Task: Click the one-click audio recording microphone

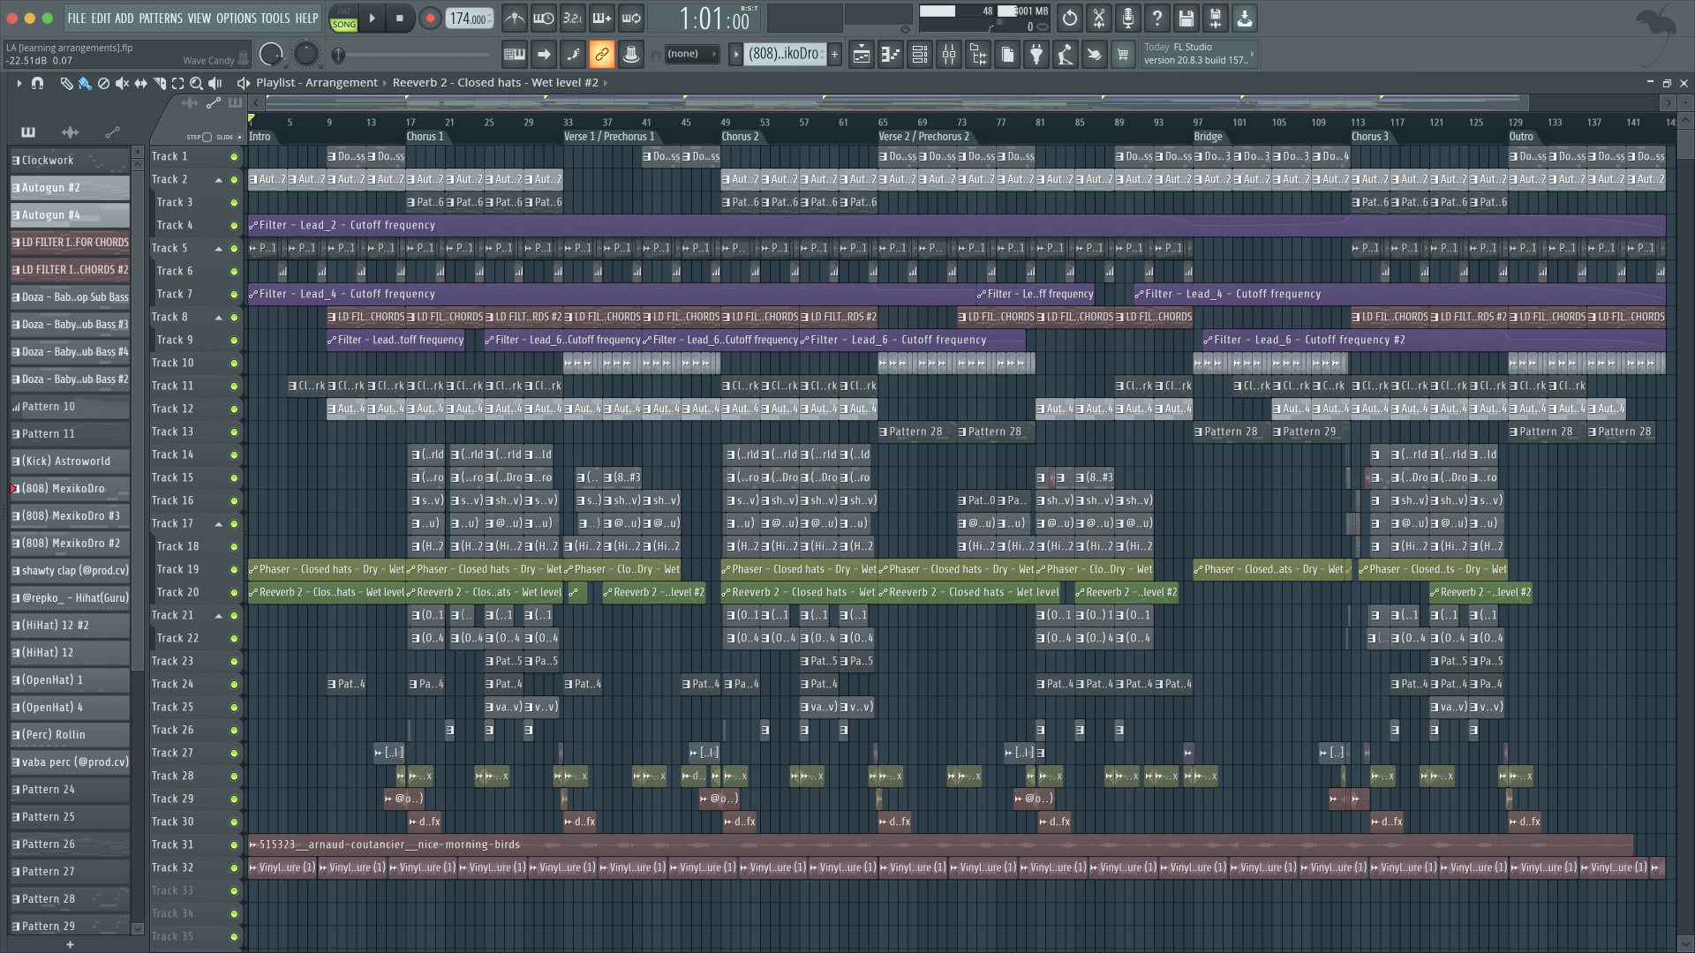Action: (x=1128, y=19)
